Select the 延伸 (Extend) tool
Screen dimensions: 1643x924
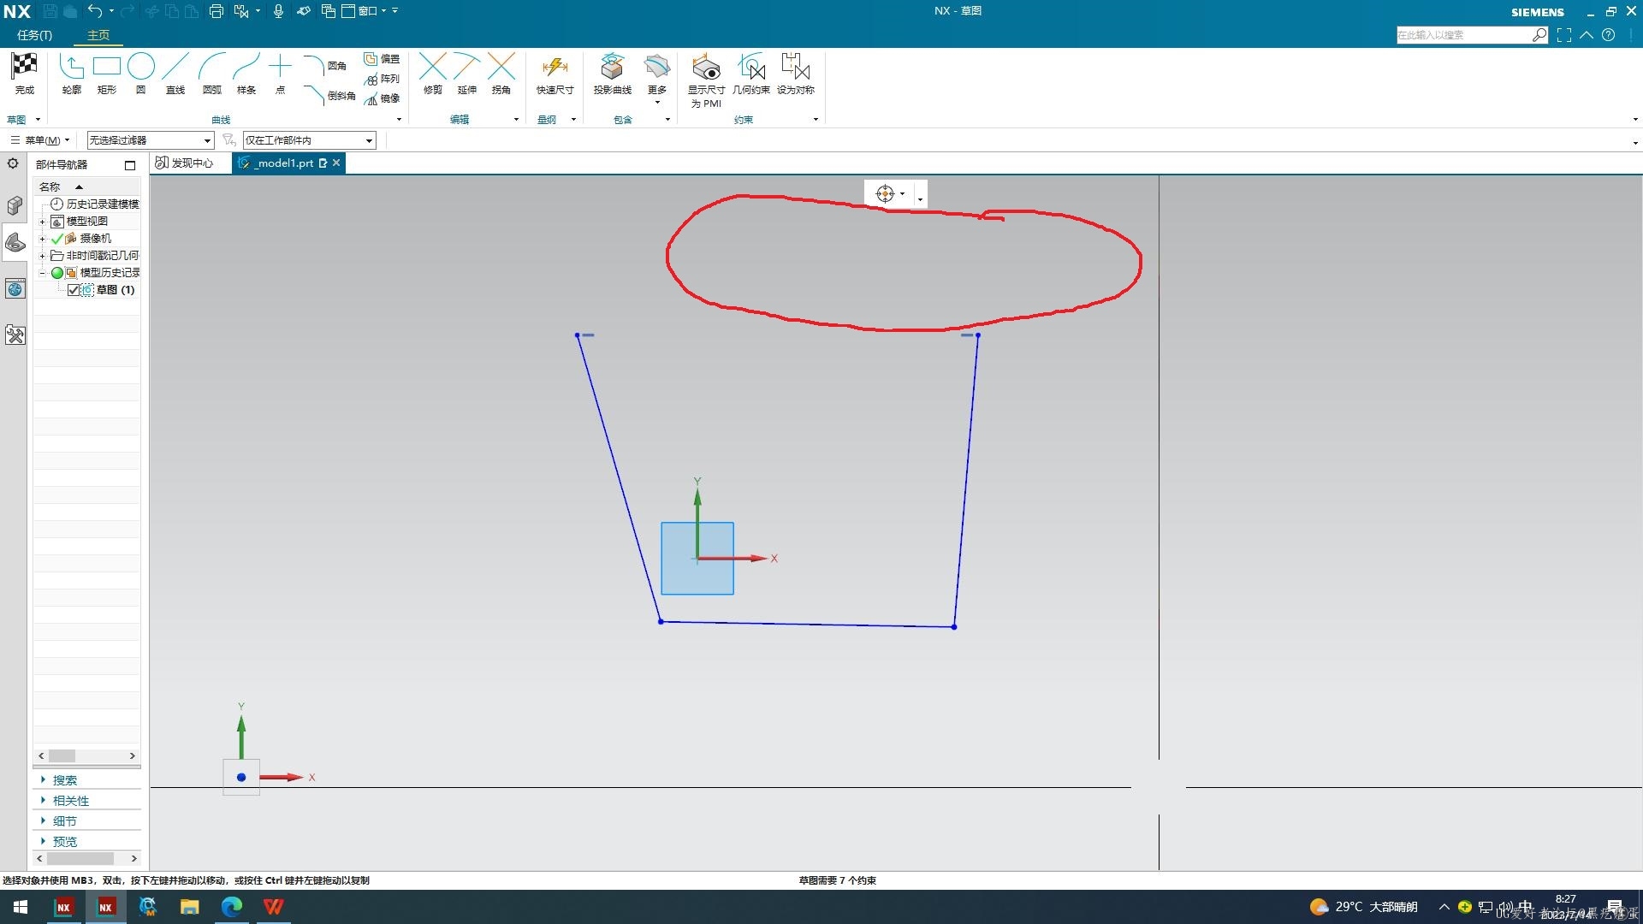click(466, 74)
